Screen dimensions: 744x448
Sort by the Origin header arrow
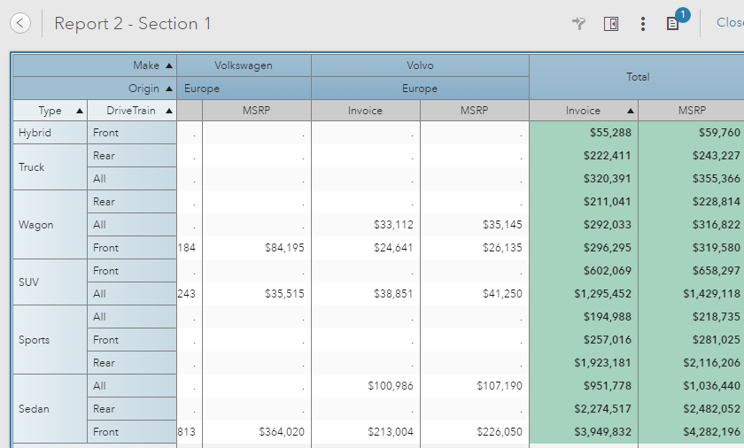[x=170, y=89]
